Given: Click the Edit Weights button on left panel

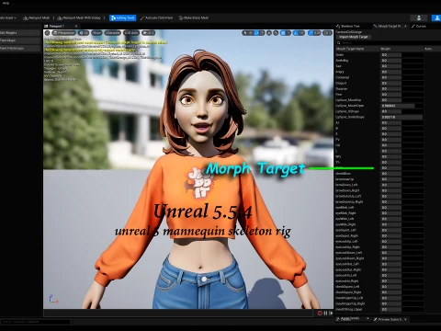Looking at the screenshot, I should [20, 32].
